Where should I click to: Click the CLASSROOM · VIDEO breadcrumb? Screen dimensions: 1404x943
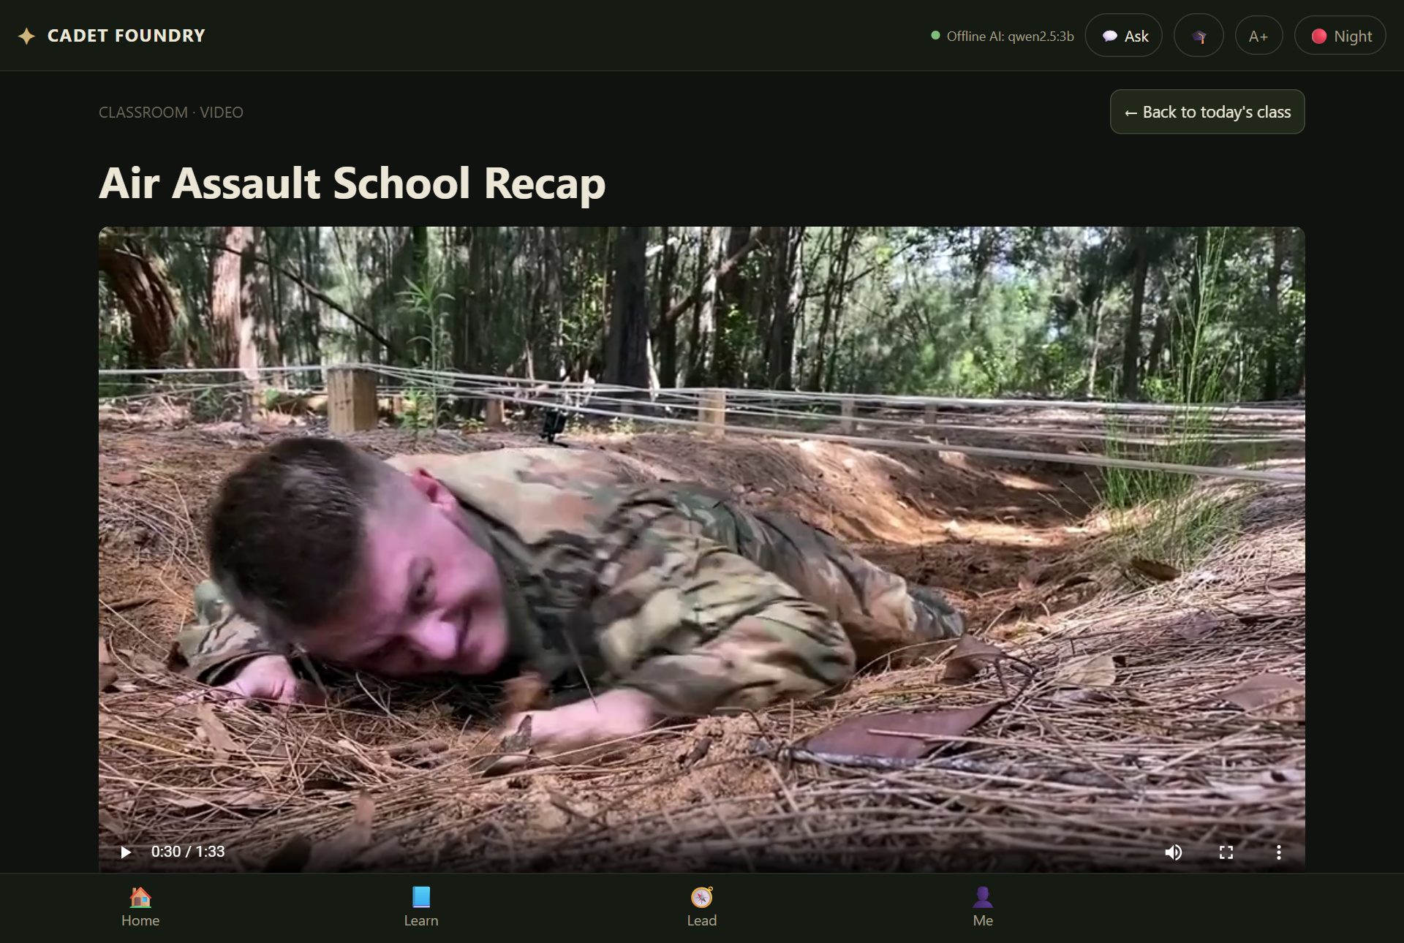point(171,113)
